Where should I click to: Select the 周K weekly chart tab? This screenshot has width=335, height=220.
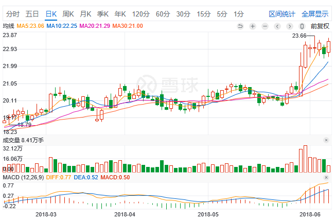(68, 13)
